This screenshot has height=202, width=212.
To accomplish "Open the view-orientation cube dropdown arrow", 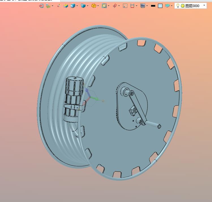I will point(88,6).
